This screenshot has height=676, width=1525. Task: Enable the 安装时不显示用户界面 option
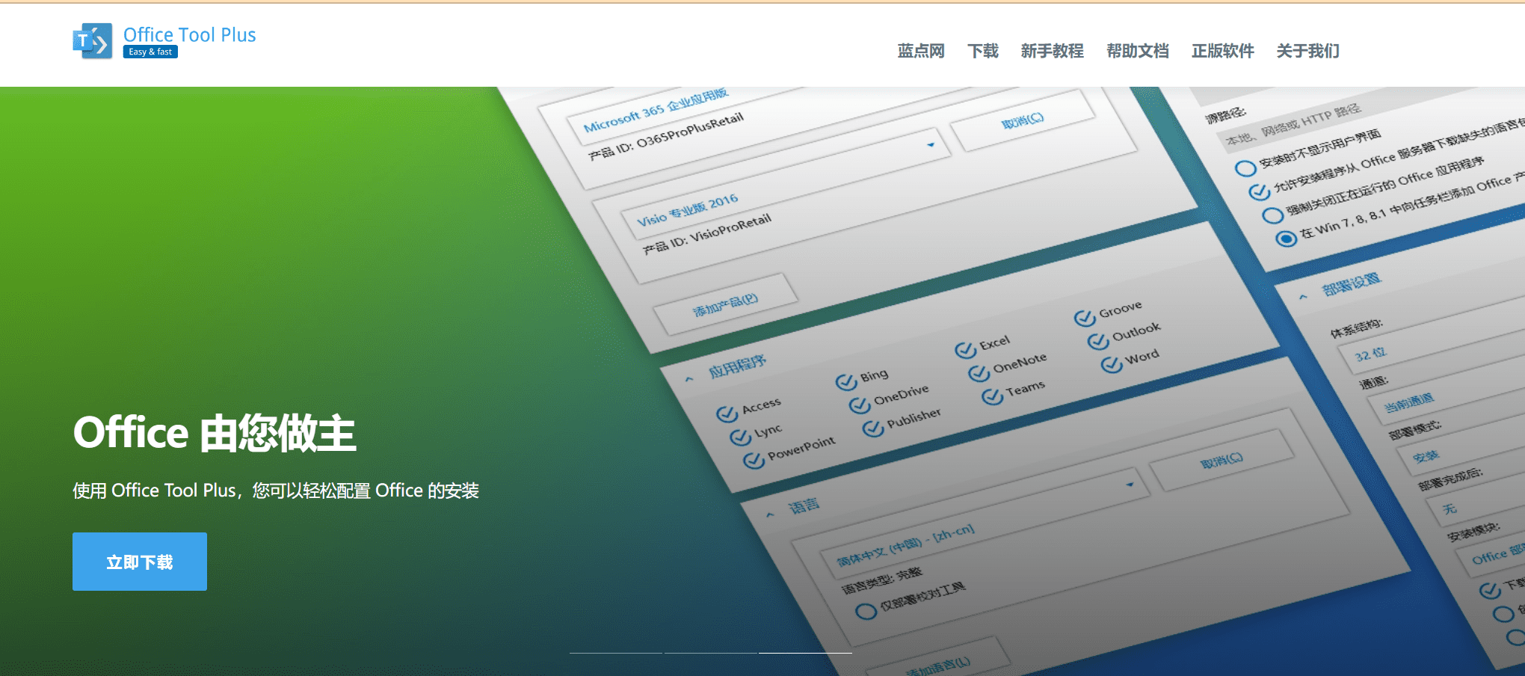[x=1247, y=168]
